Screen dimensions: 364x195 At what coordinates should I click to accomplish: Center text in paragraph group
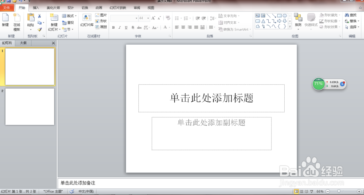(183, 27)
